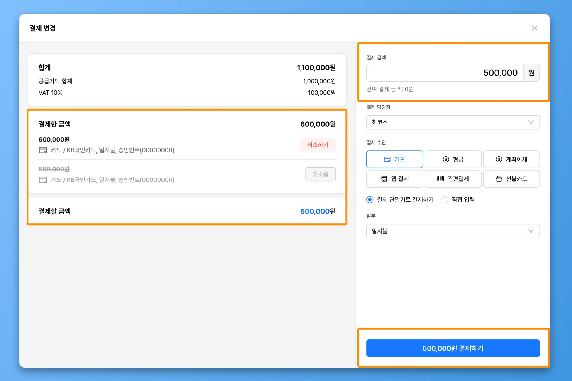Choose the 간편결제 barcode payment option
Viewport: 572px width, 381px height.
click(453, 179)
